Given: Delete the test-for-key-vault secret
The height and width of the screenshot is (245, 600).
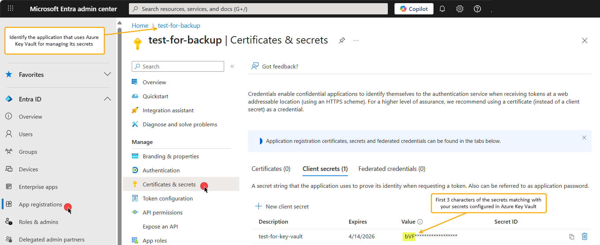Looking at the screenshot, I should click(x=585, y=236).
